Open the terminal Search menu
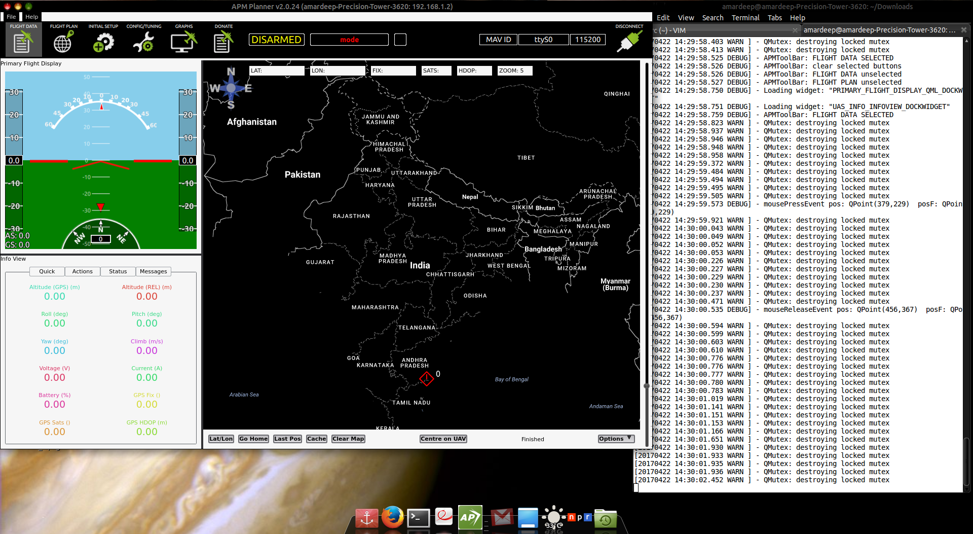The height and width of the screenshot is (534, 973). pyautogui.click(x=713, y=18)
